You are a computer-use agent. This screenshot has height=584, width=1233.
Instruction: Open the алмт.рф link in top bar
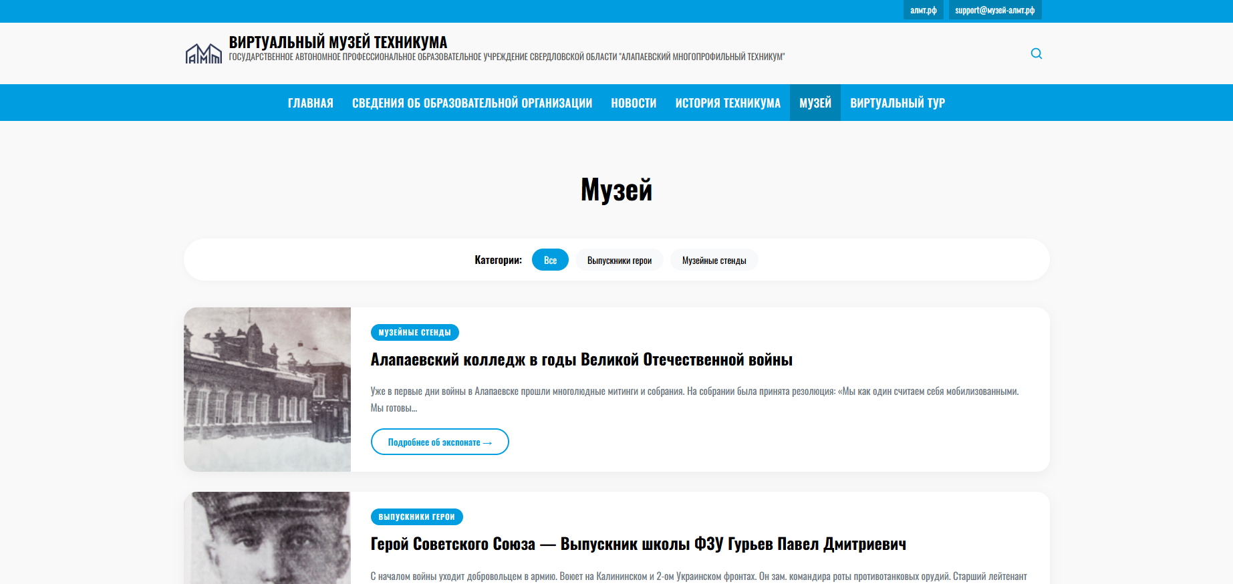pos(923,10)
